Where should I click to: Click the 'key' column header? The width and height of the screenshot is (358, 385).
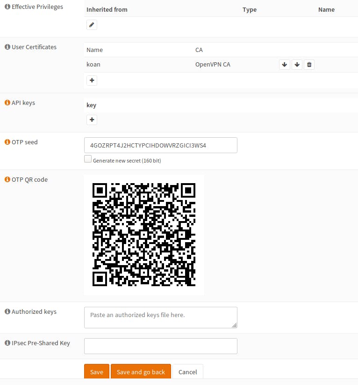point(92,105)
